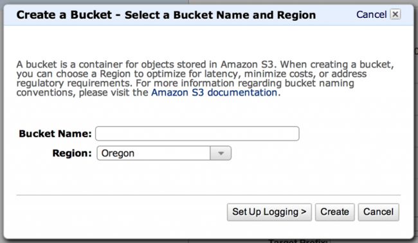Screen dimensions: 418x243
Task: Close the dialog using the X icon
Action: pyautogui.click(x=395, y=14)
